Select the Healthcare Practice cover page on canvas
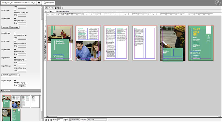222x124 pixels. 60,43
